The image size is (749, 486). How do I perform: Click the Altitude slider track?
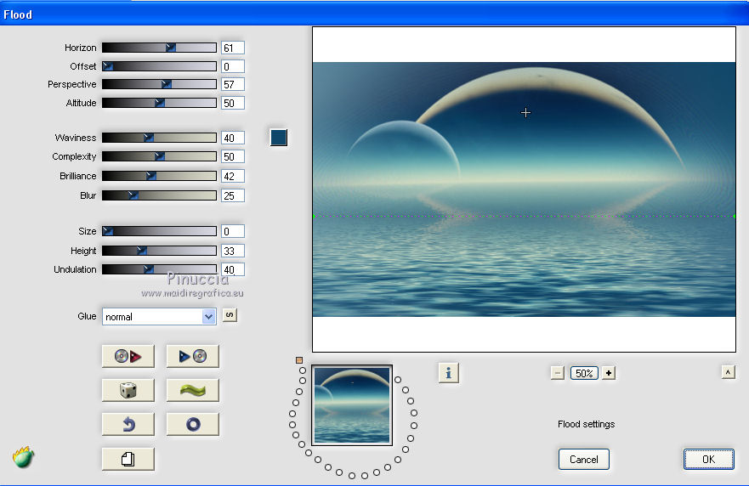pos(159,103)
